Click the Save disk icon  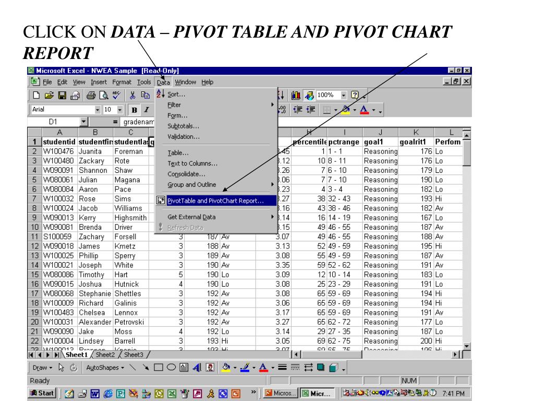coord(62,96)
